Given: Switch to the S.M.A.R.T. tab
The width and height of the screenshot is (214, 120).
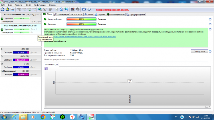Looking at the screenshot, I should [77, 15].
